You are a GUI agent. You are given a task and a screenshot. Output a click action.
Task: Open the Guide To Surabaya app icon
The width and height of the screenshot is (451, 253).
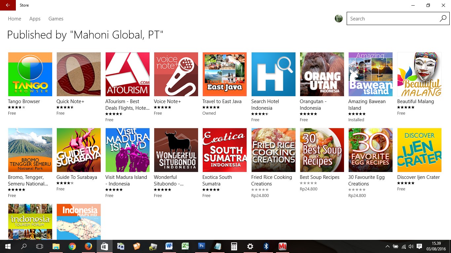(x=79, y=150)
